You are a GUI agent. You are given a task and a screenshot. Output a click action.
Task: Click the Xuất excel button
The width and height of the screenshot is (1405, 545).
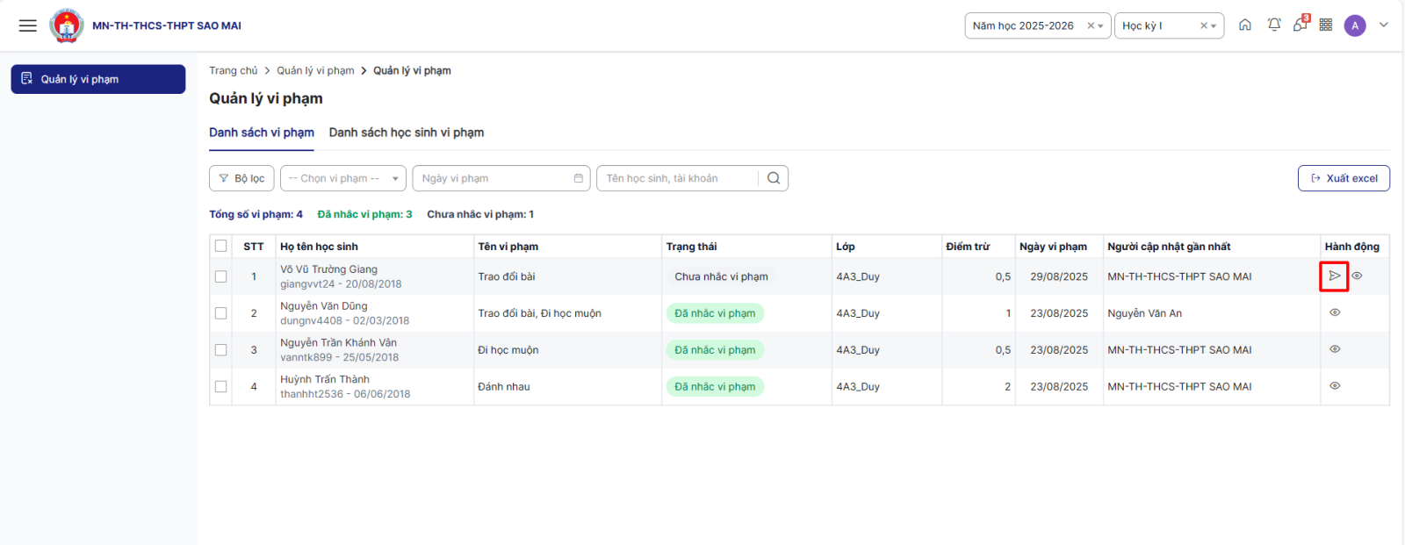[1344, 178]
